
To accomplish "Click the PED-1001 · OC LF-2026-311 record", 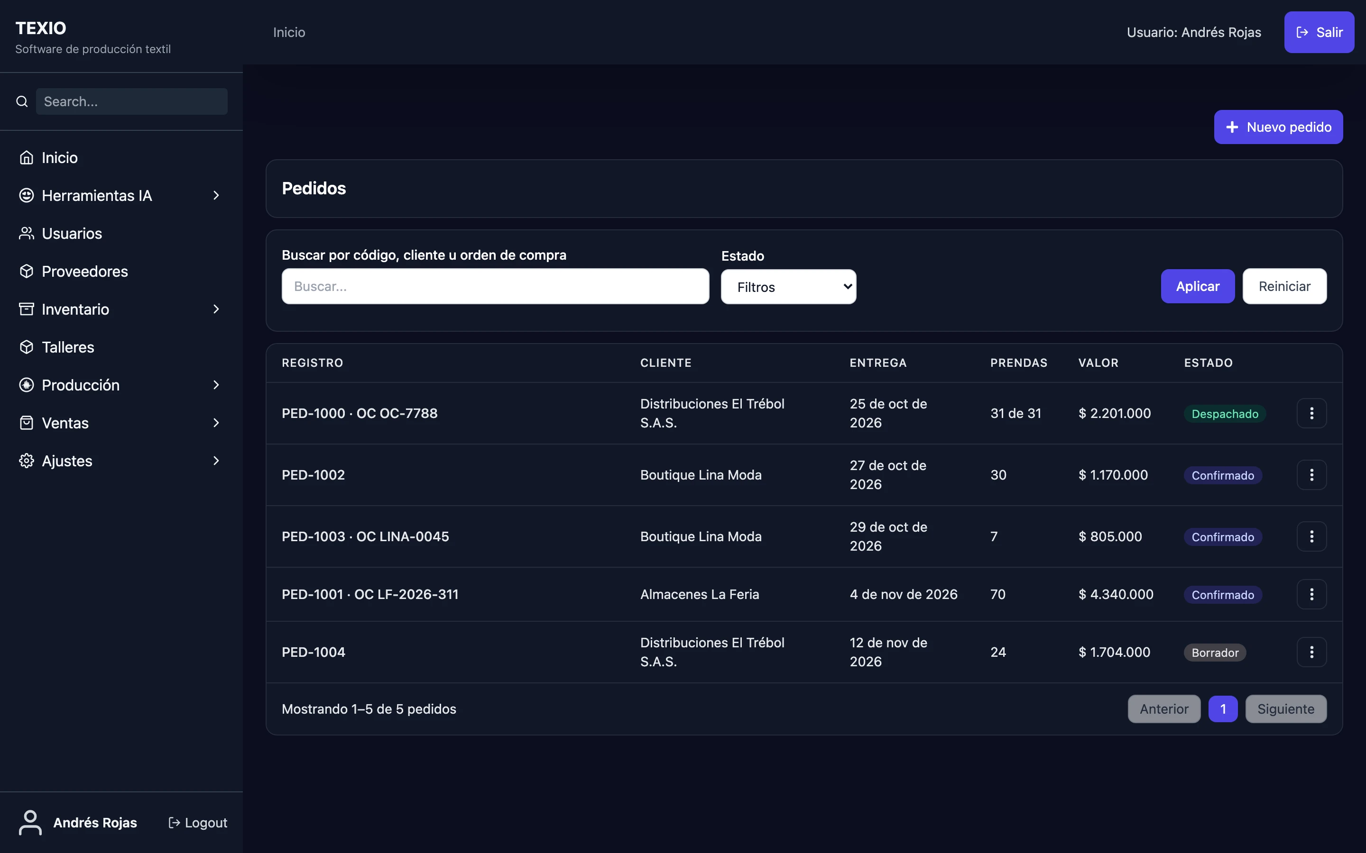I will tap(370, 594).
